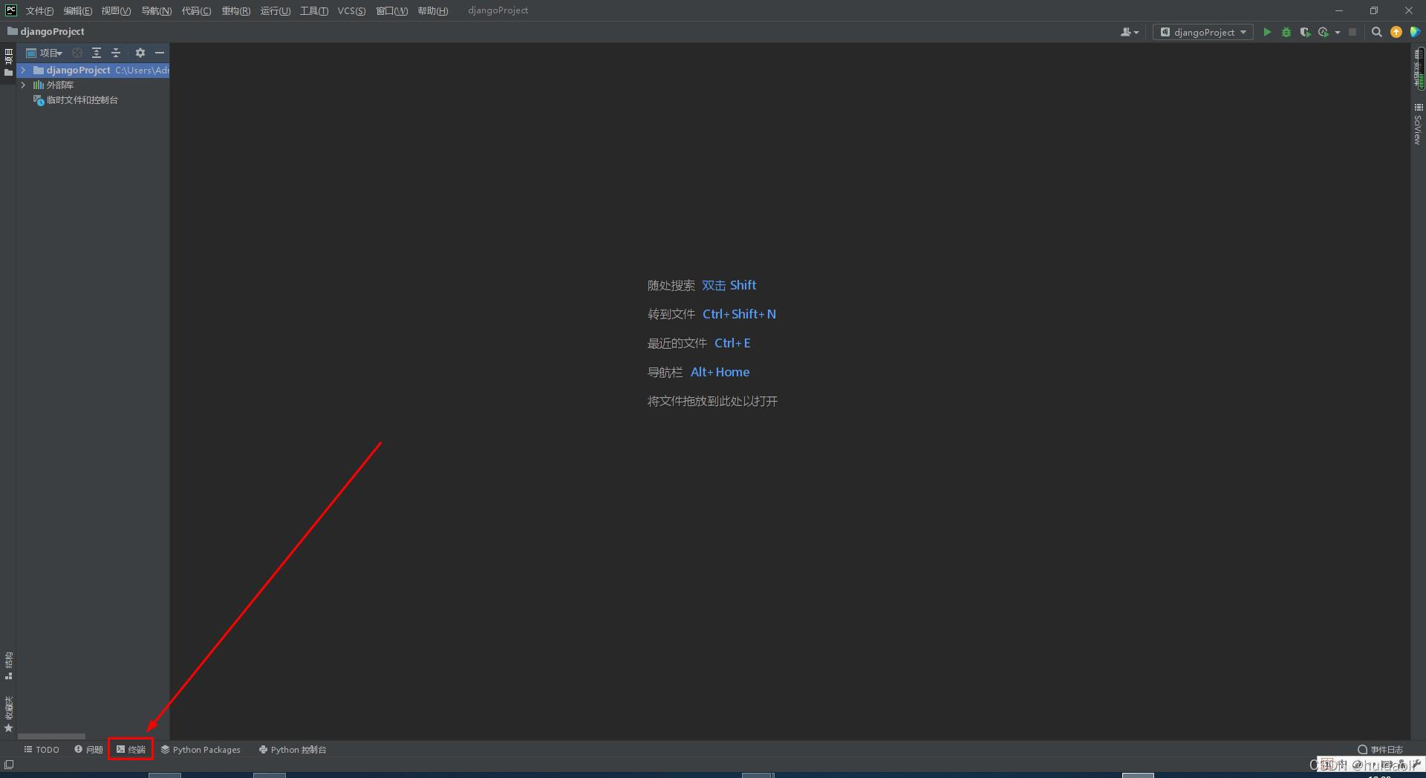Open djangoProject run configuration dropdown
This screenshot has width=1426, height=778.
1203,32
